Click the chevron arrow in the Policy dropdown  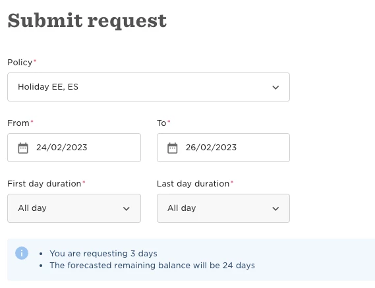coord(275,87)
